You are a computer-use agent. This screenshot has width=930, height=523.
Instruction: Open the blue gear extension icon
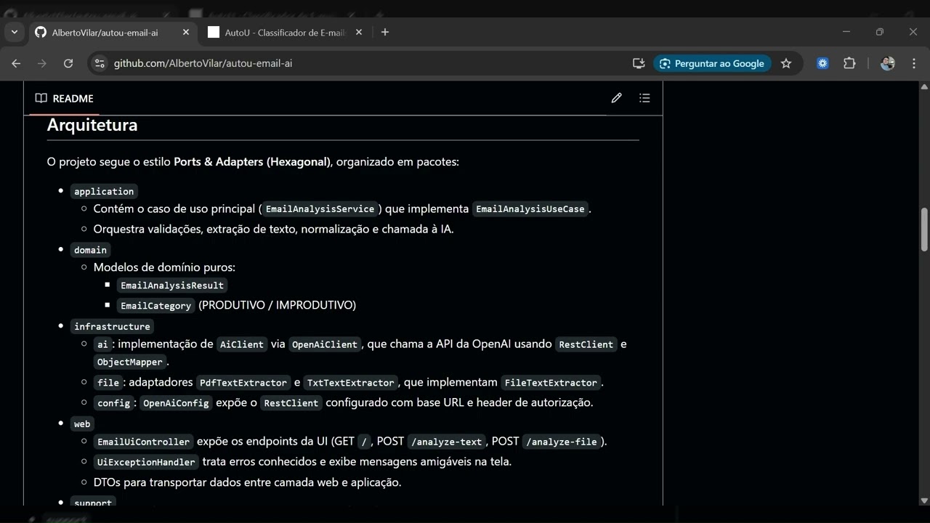tap(822, 63)
